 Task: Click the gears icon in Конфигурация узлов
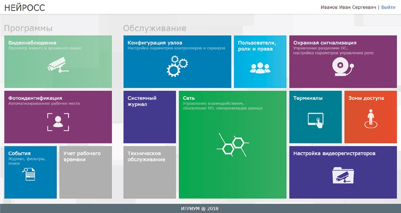tap(177, 66)
